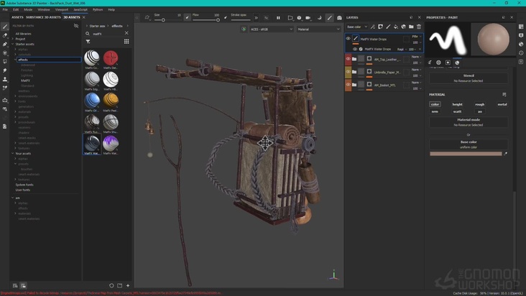
Task: Click the Base color uniform color button
Action: [469, 144]
